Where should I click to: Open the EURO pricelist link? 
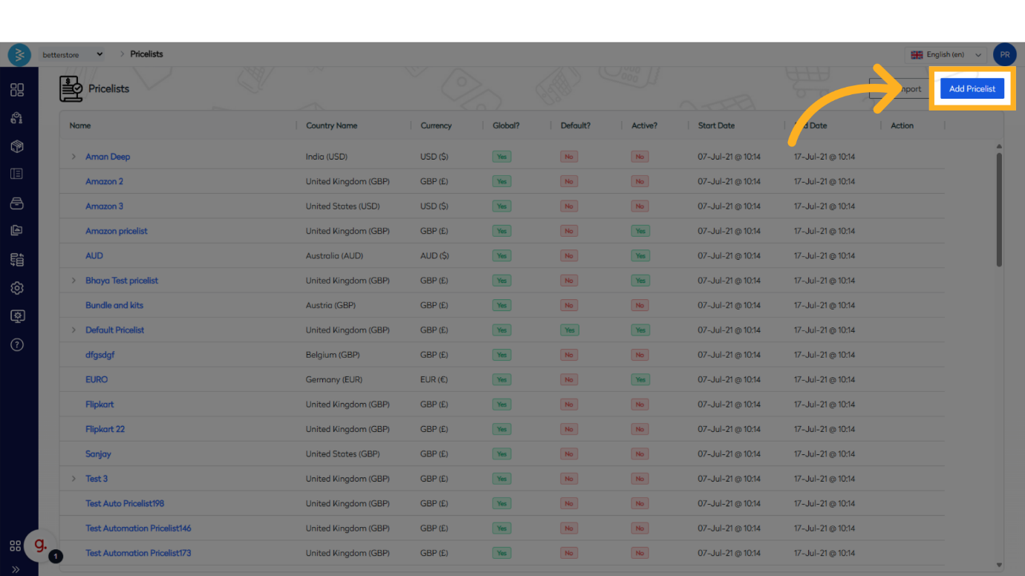click(x=97, y=379)
